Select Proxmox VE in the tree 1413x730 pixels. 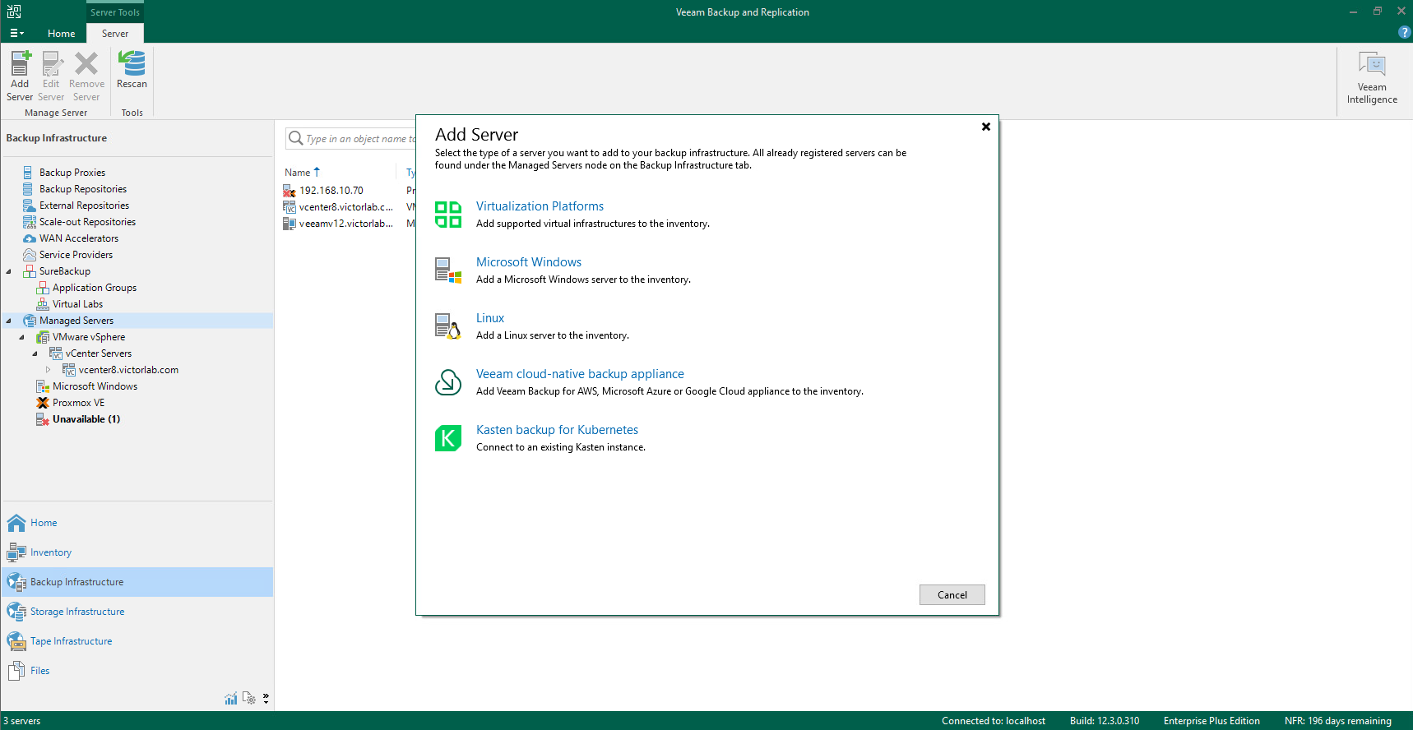tap(78, 403)
